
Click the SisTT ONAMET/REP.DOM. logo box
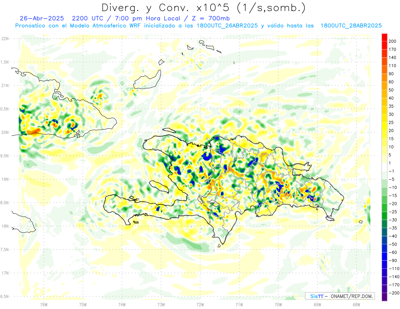(x=340, y=296)
